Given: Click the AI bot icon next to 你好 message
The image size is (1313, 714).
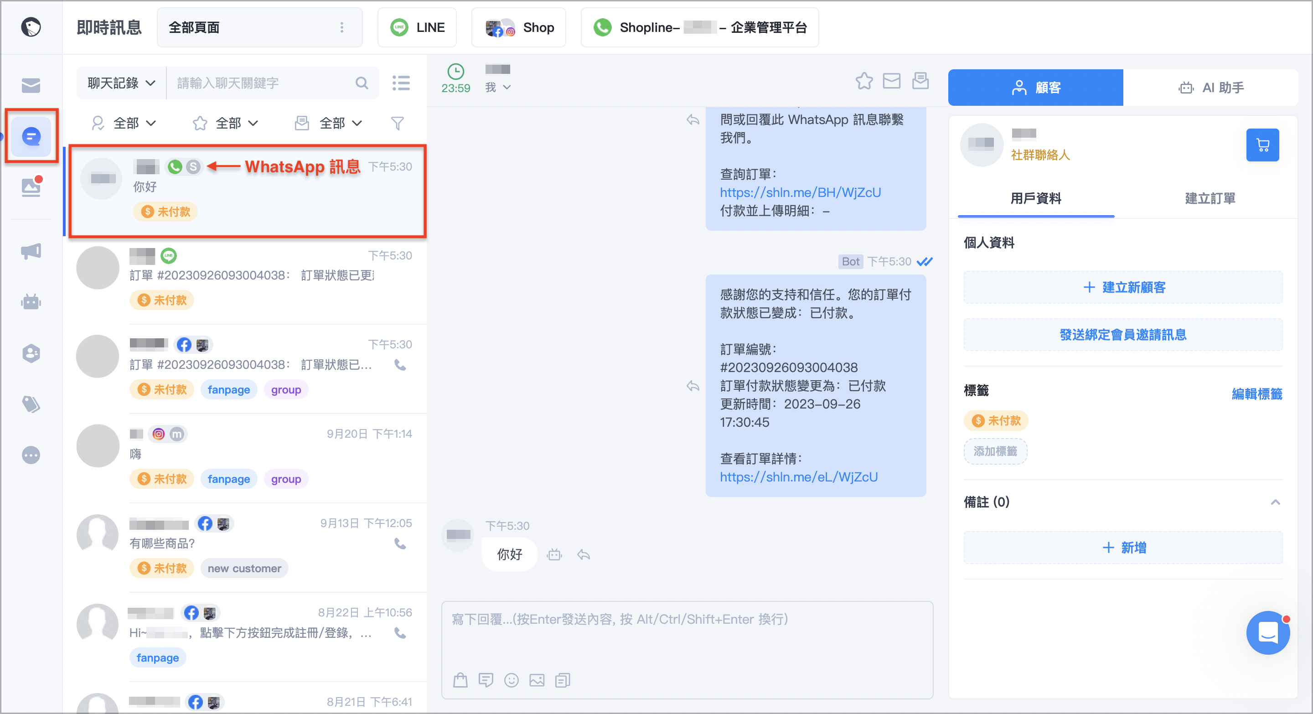Looking at the screenshot, I should tap(554, 554).
